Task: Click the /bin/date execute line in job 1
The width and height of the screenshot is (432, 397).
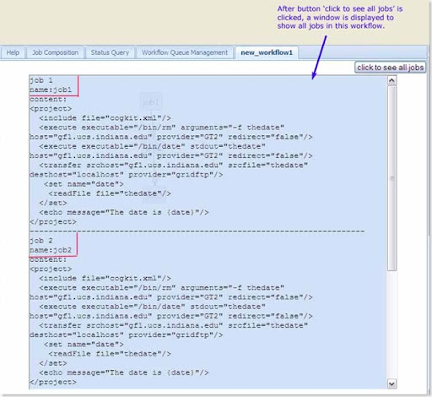Action: point(152,147)
